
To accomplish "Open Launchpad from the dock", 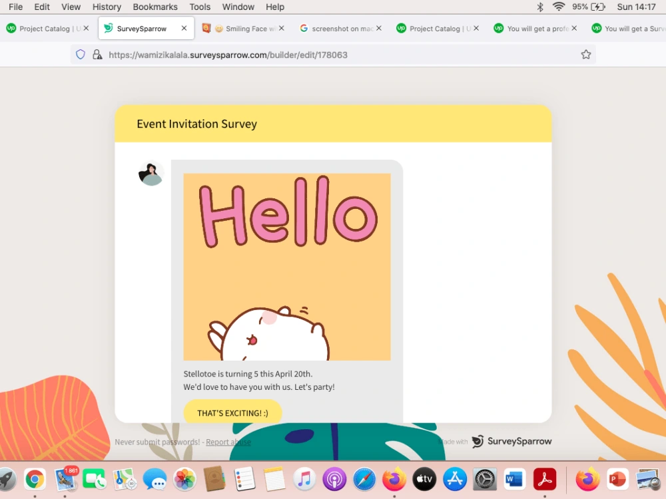I will coord(6,480).
